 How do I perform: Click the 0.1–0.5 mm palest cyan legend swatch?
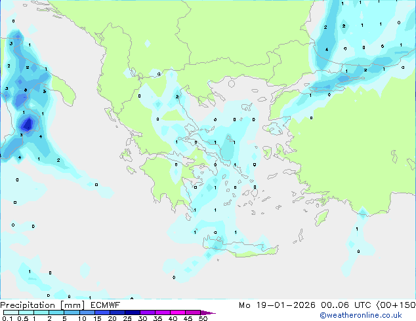[x=11, y=312]
